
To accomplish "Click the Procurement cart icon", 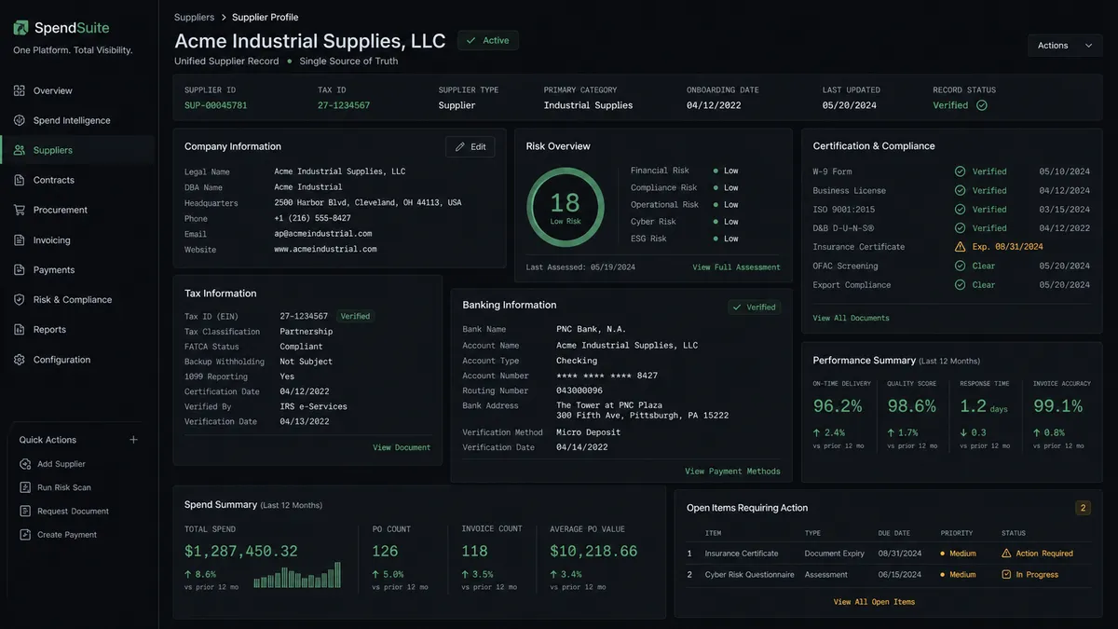I will 20,210.
